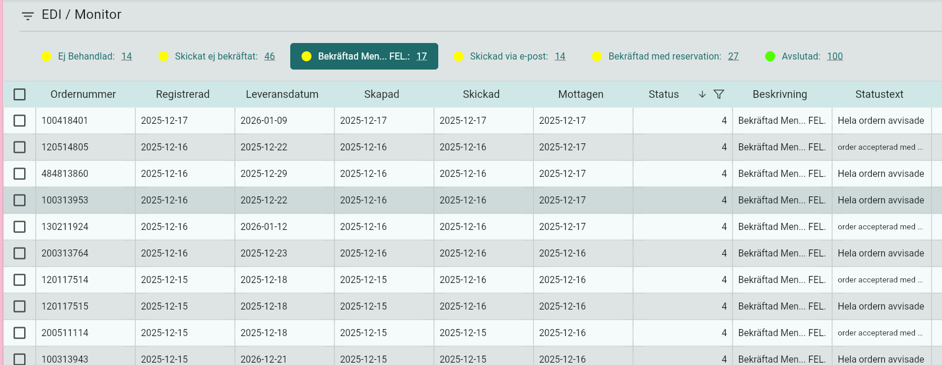Check the row for order 484813860

tap(19, 174)
